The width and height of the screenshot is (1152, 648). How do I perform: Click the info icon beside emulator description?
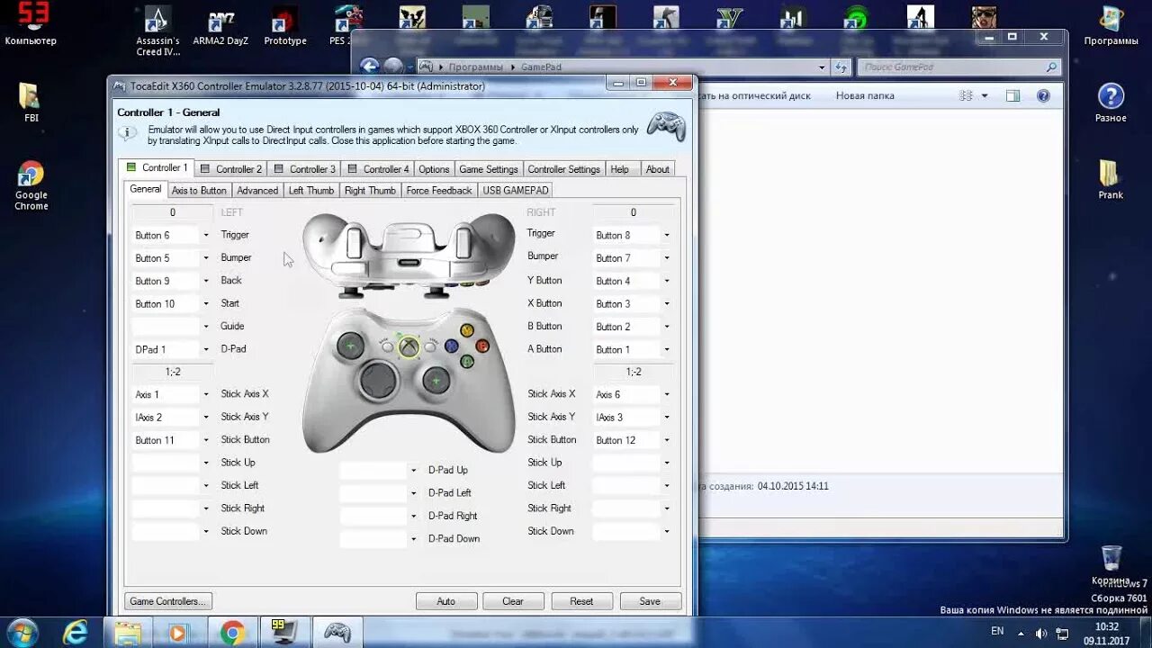129,132
